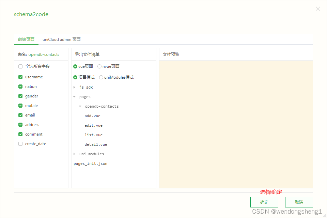Screen dimensions: 327x218
Task: Click the schema2code dialog title
Action: (31, 14)
